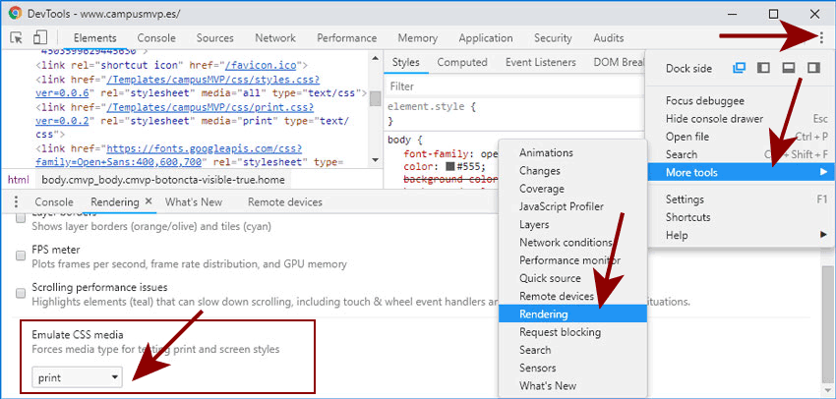The height and width of the screenshot is (399, 836).
Task: Enable the FPS meter checkbox
Action: (22, 255)
